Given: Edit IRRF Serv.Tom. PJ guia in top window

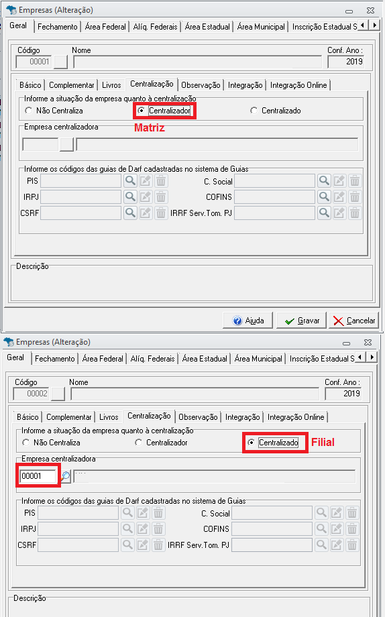Looking at the screenshot, I should tap(339, 213).
